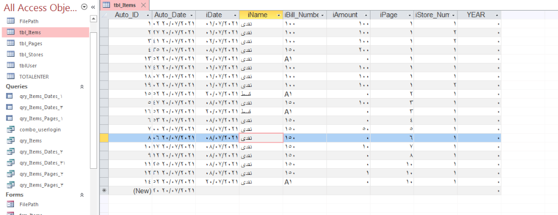The width and height of the screenshot is (558, 215).
Task: Open All Access Objects category dropdown
Action: pyautogui.click(x=84, y=7)
